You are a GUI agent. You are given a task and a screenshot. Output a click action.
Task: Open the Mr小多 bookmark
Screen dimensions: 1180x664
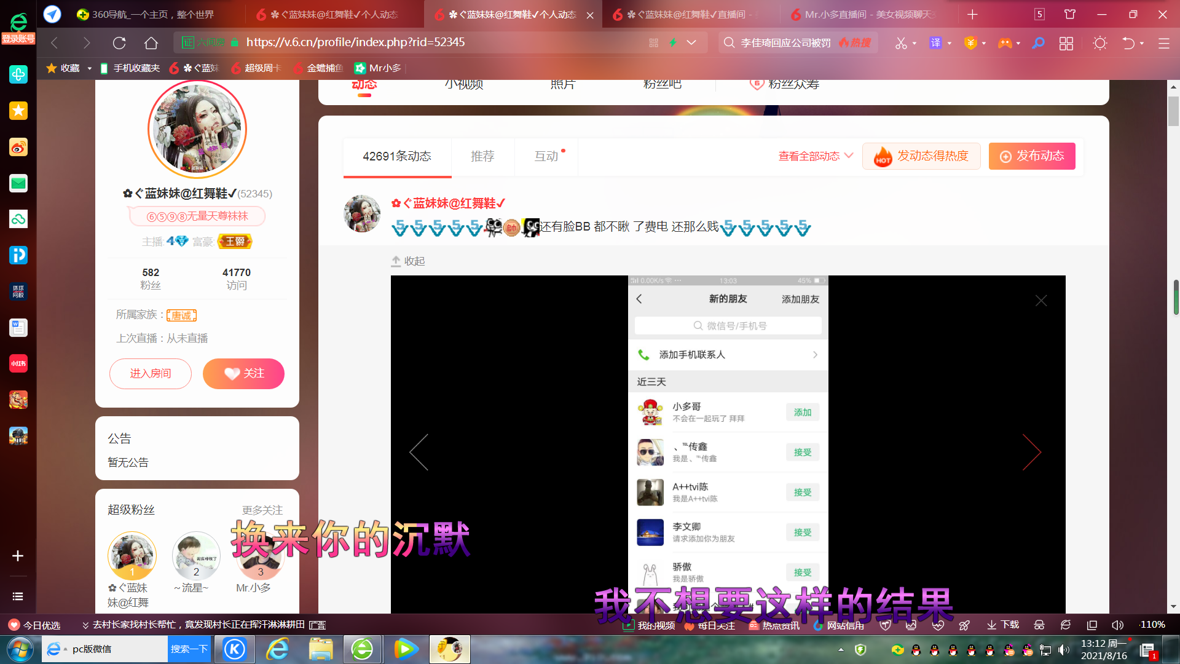[x=378, y=68]
